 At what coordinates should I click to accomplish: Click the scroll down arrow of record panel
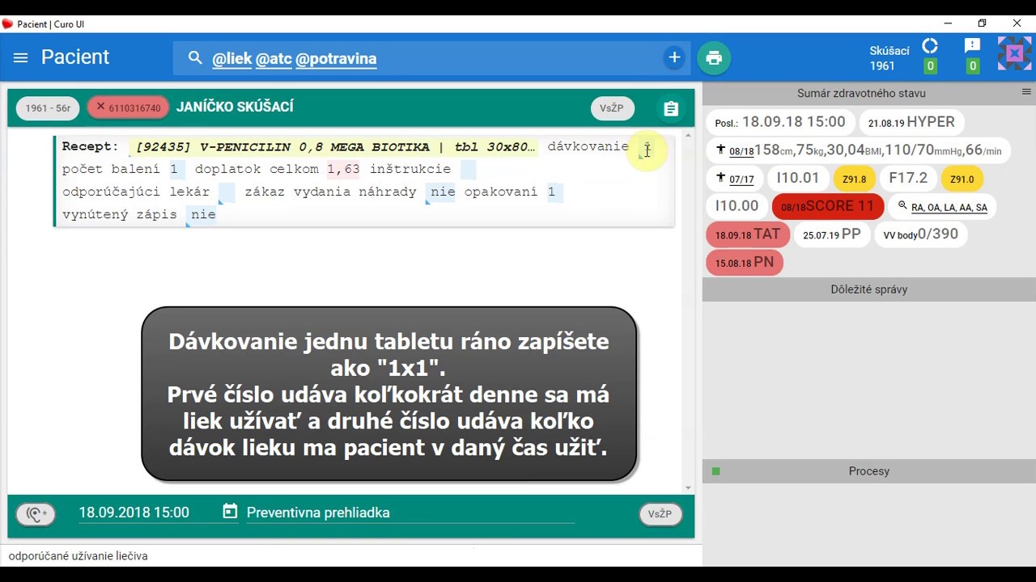[689, 487]
